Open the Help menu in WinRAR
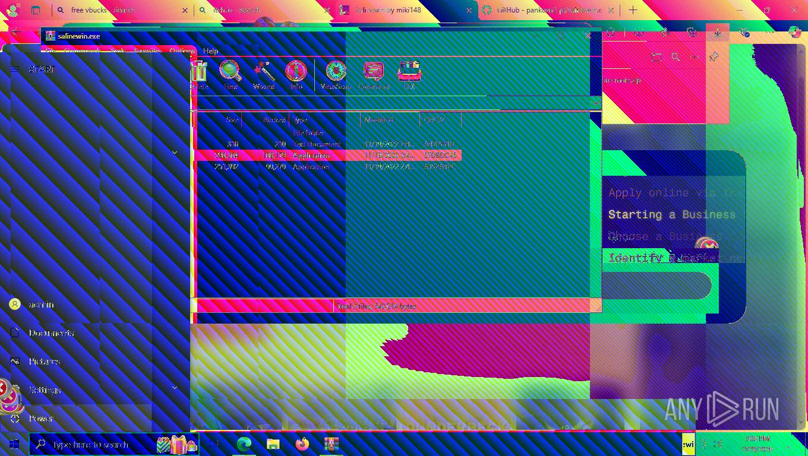This screenshot has width=808, height=456. coord(211,51)
